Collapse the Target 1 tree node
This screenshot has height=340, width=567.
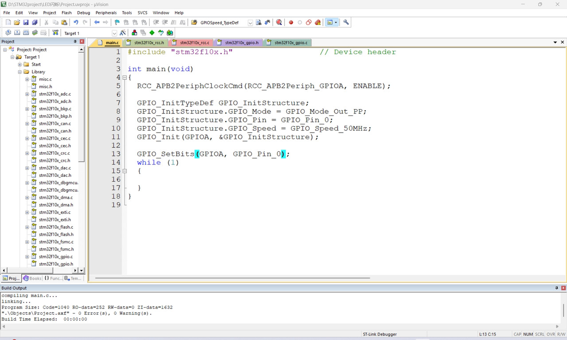coord(12,57)
